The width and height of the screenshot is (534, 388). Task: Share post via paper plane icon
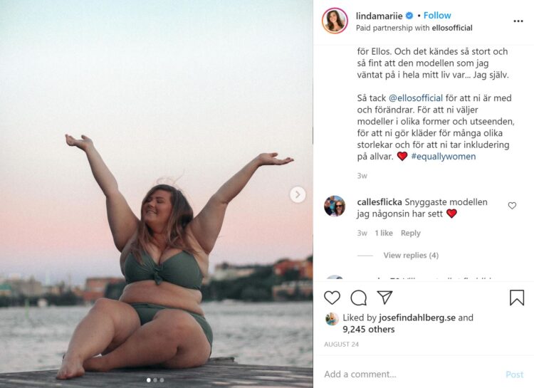click(x=385, y=298)
